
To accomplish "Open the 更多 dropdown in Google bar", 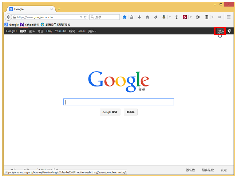I will (x=92, y=31).
